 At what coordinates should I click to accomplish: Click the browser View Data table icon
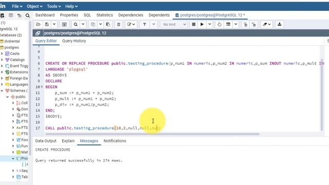pos(11,15)
